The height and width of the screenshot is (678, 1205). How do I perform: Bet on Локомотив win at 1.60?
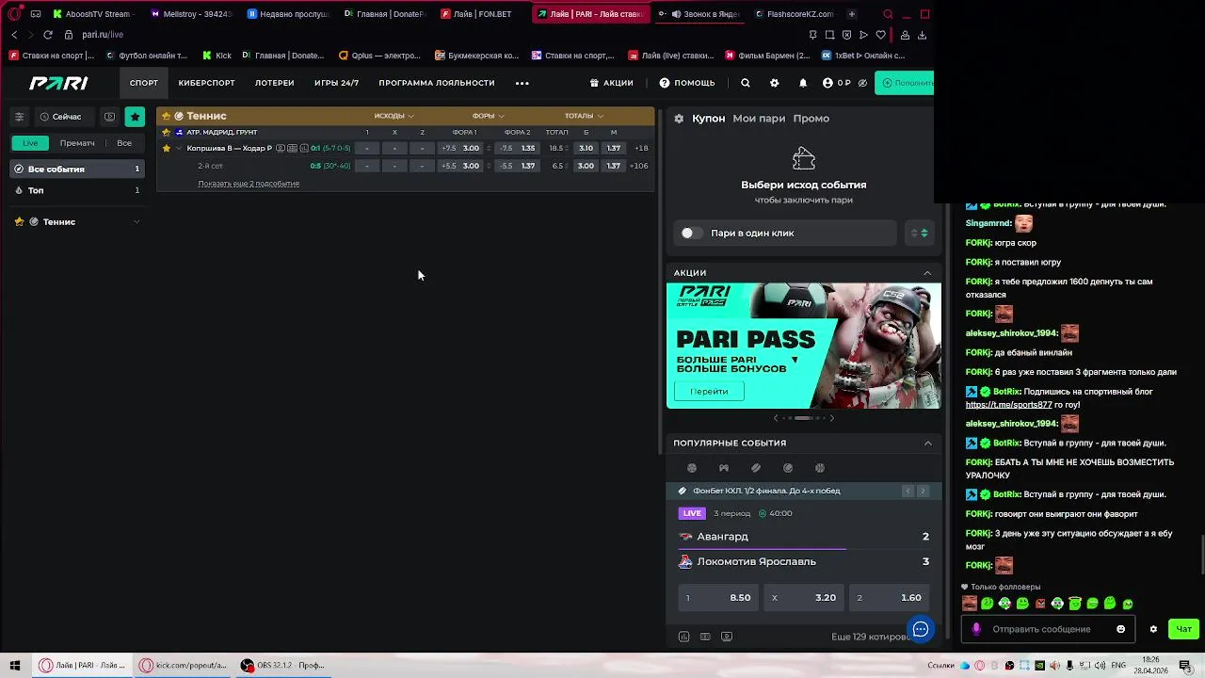coord(889,598)
